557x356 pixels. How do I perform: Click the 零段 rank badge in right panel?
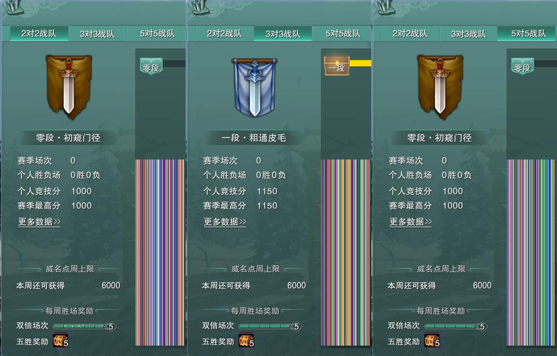522,66
